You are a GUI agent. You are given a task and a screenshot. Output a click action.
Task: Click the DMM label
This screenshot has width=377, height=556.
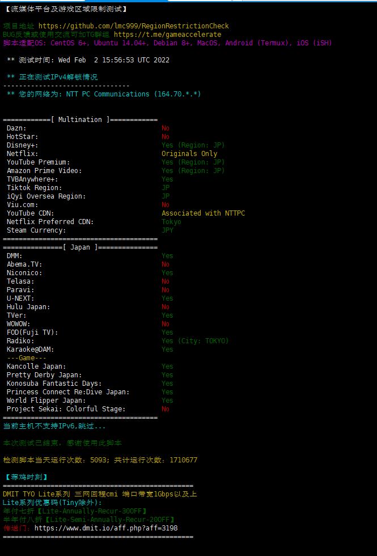[15, 256]
